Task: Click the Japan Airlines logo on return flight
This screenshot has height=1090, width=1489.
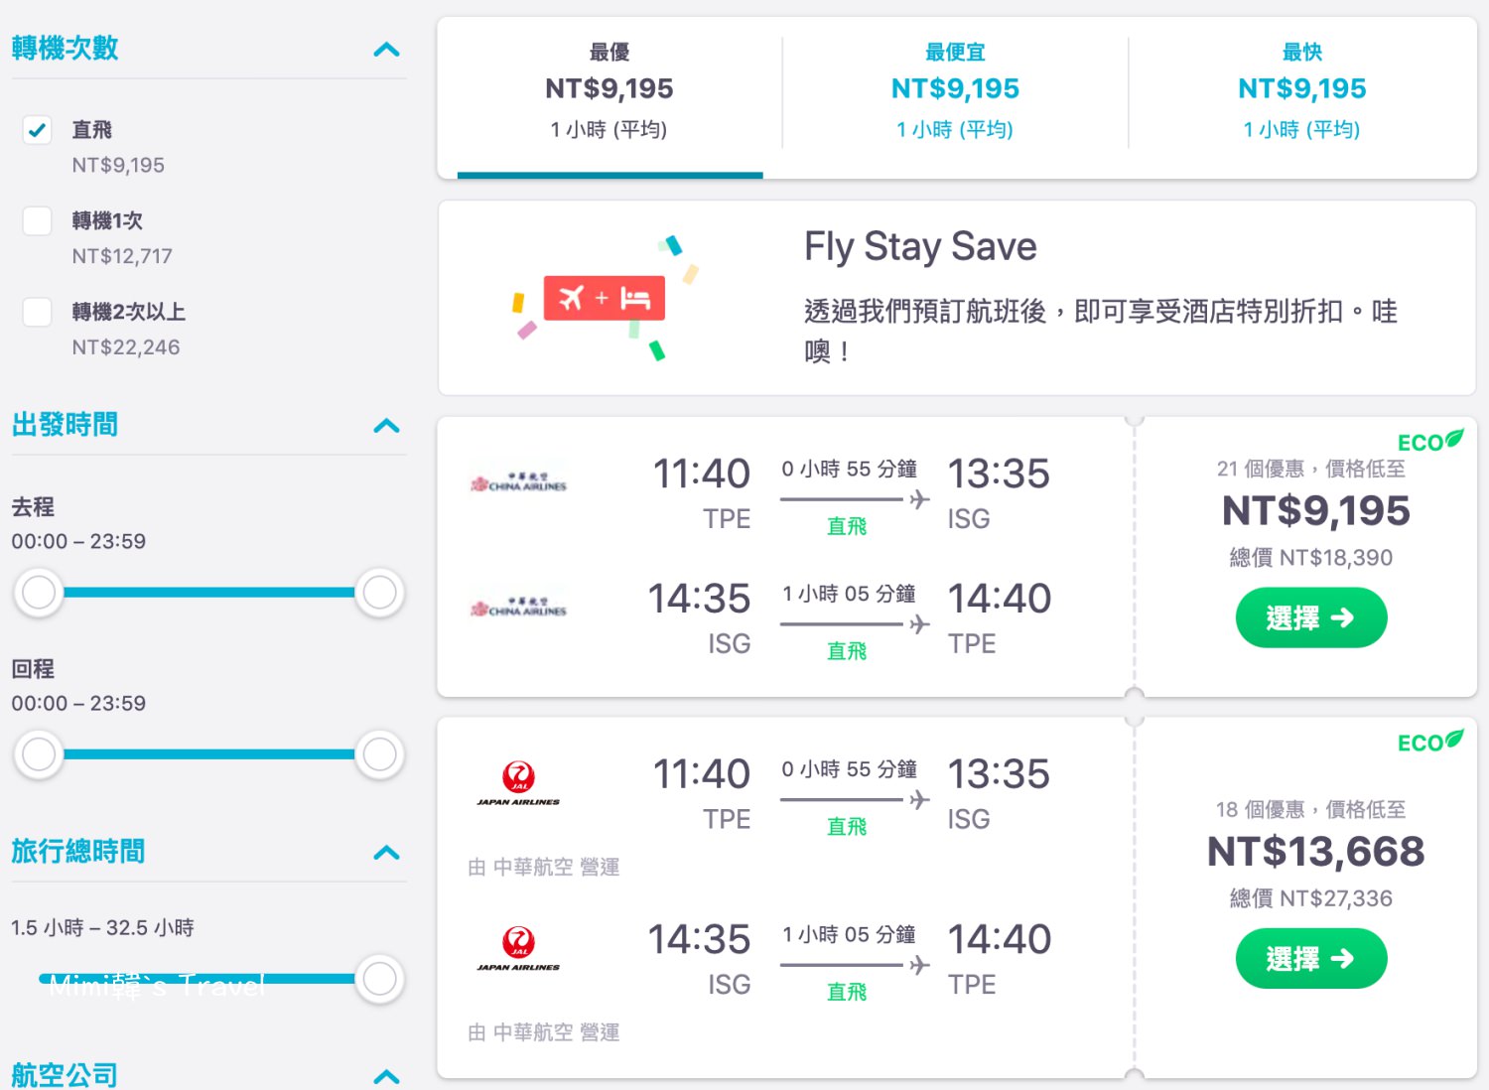Action: [518, 948]
